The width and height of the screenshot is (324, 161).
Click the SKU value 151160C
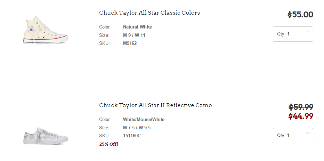tap(132, 136)
